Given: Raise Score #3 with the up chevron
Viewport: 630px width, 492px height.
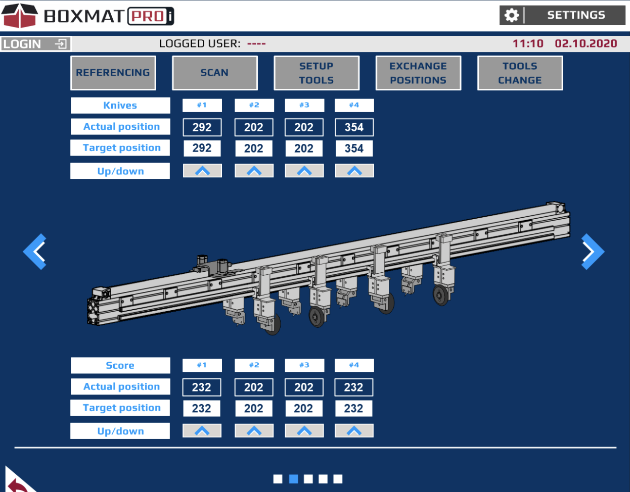Looking at the screenshot, I should point(304,430).
